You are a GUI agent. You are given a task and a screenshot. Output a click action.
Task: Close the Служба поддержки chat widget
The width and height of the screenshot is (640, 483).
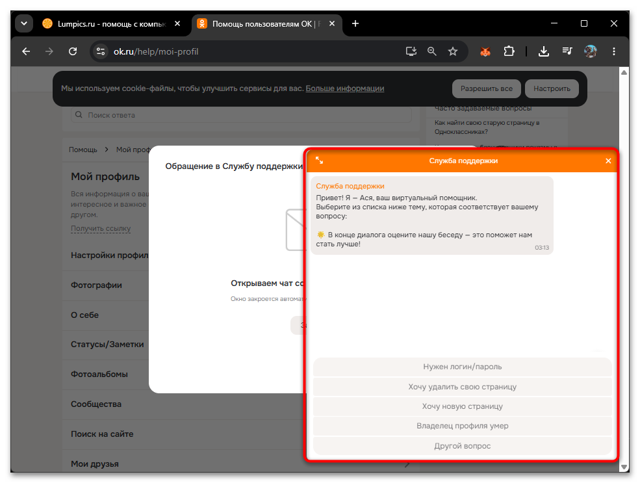pyautogui.click(x=608, y=161)
